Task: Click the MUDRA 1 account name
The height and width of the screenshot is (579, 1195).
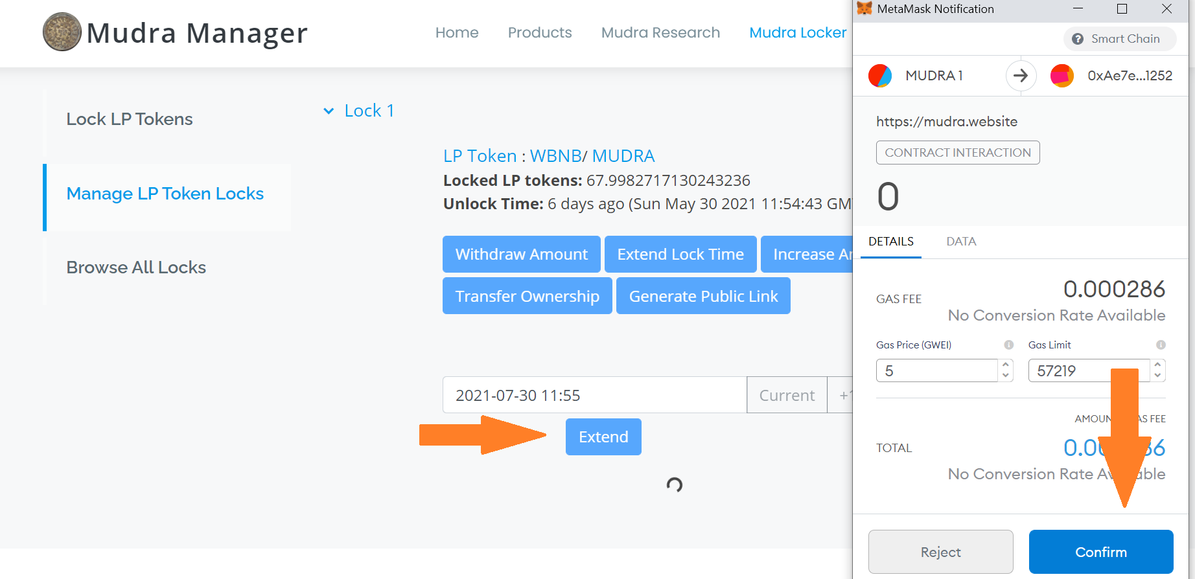Action: click(x=934, y=76)
